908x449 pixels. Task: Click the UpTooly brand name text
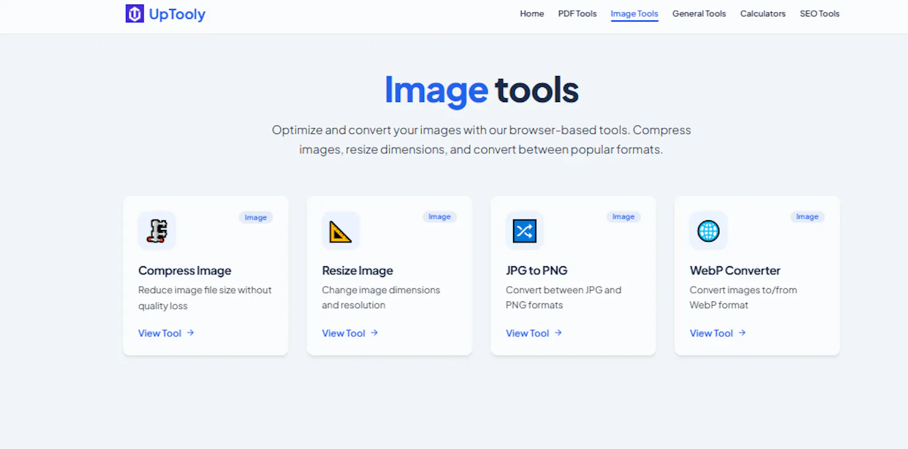177,14
